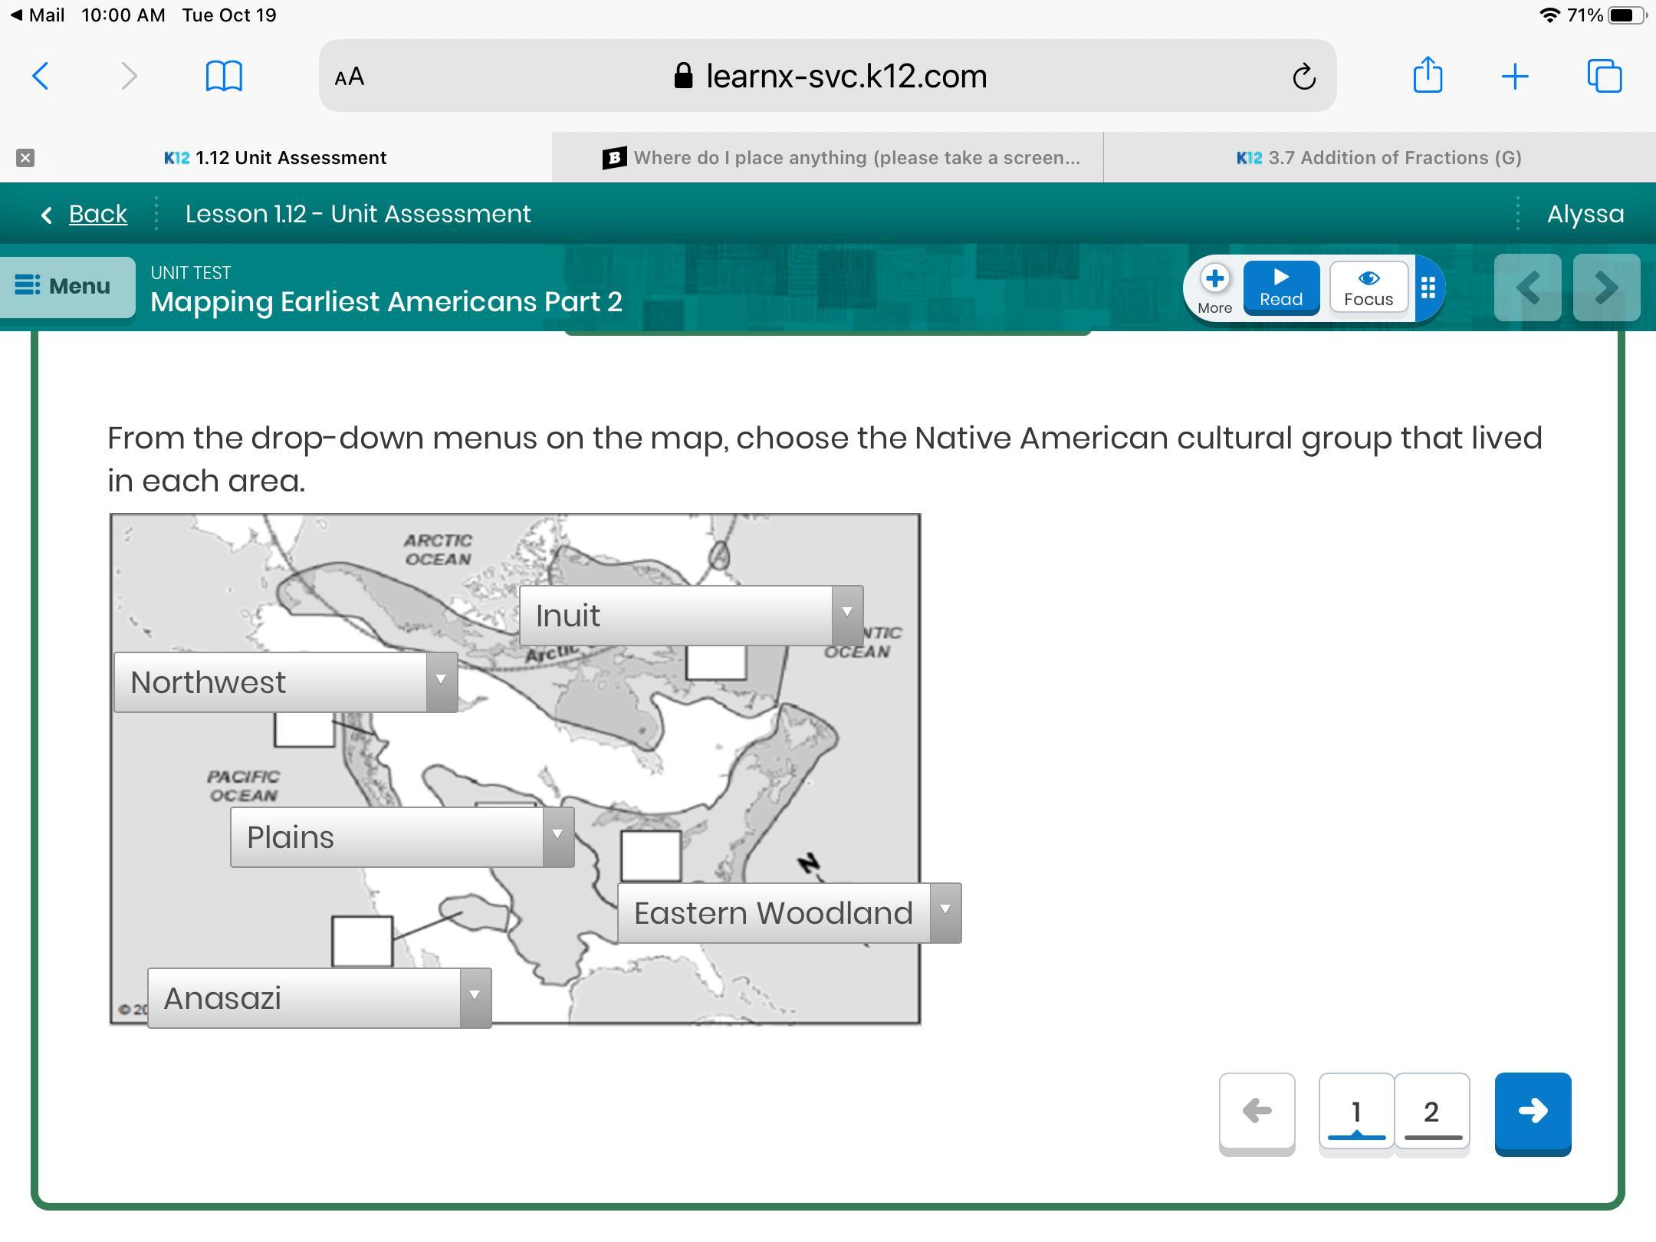This screenshot has height=1242, width=1656.
Task: Click the toolbar grid dots handle
Action: click(x=1428, y=287)
